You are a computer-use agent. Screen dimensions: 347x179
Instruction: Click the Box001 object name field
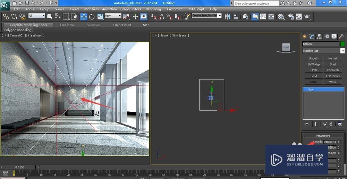[321, 44]
